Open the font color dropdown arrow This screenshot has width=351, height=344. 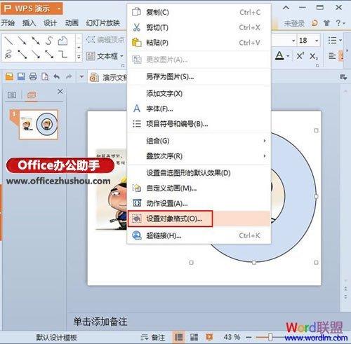pyautogui.click(x=288, y=56)
